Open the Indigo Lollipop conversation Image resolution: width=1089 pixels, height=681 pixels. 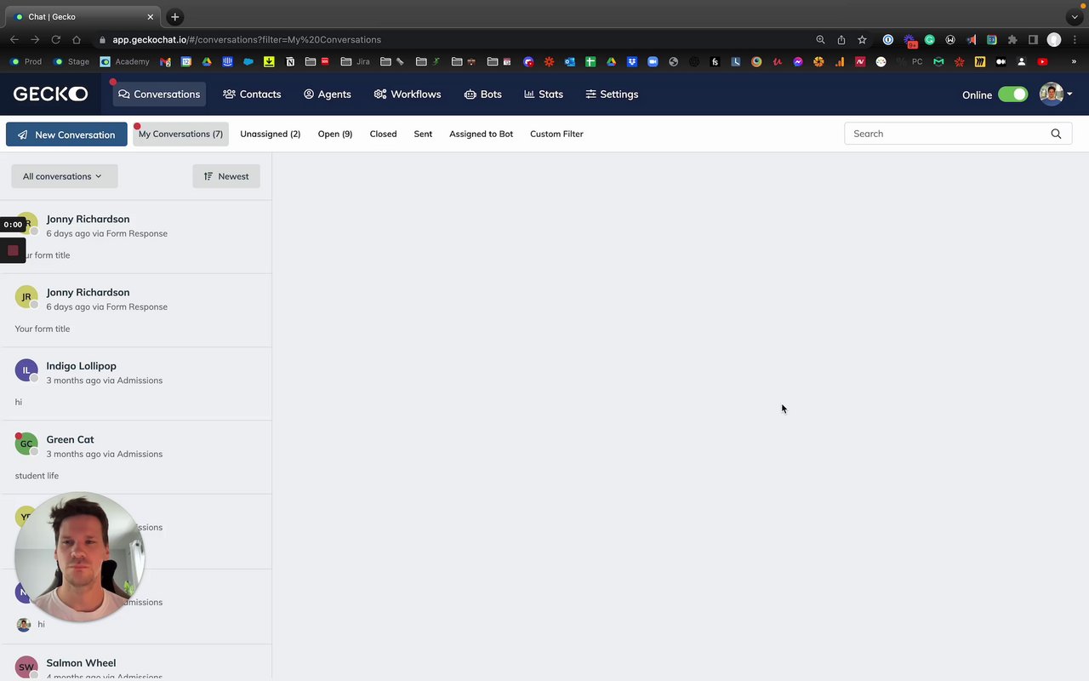(136, 384)
